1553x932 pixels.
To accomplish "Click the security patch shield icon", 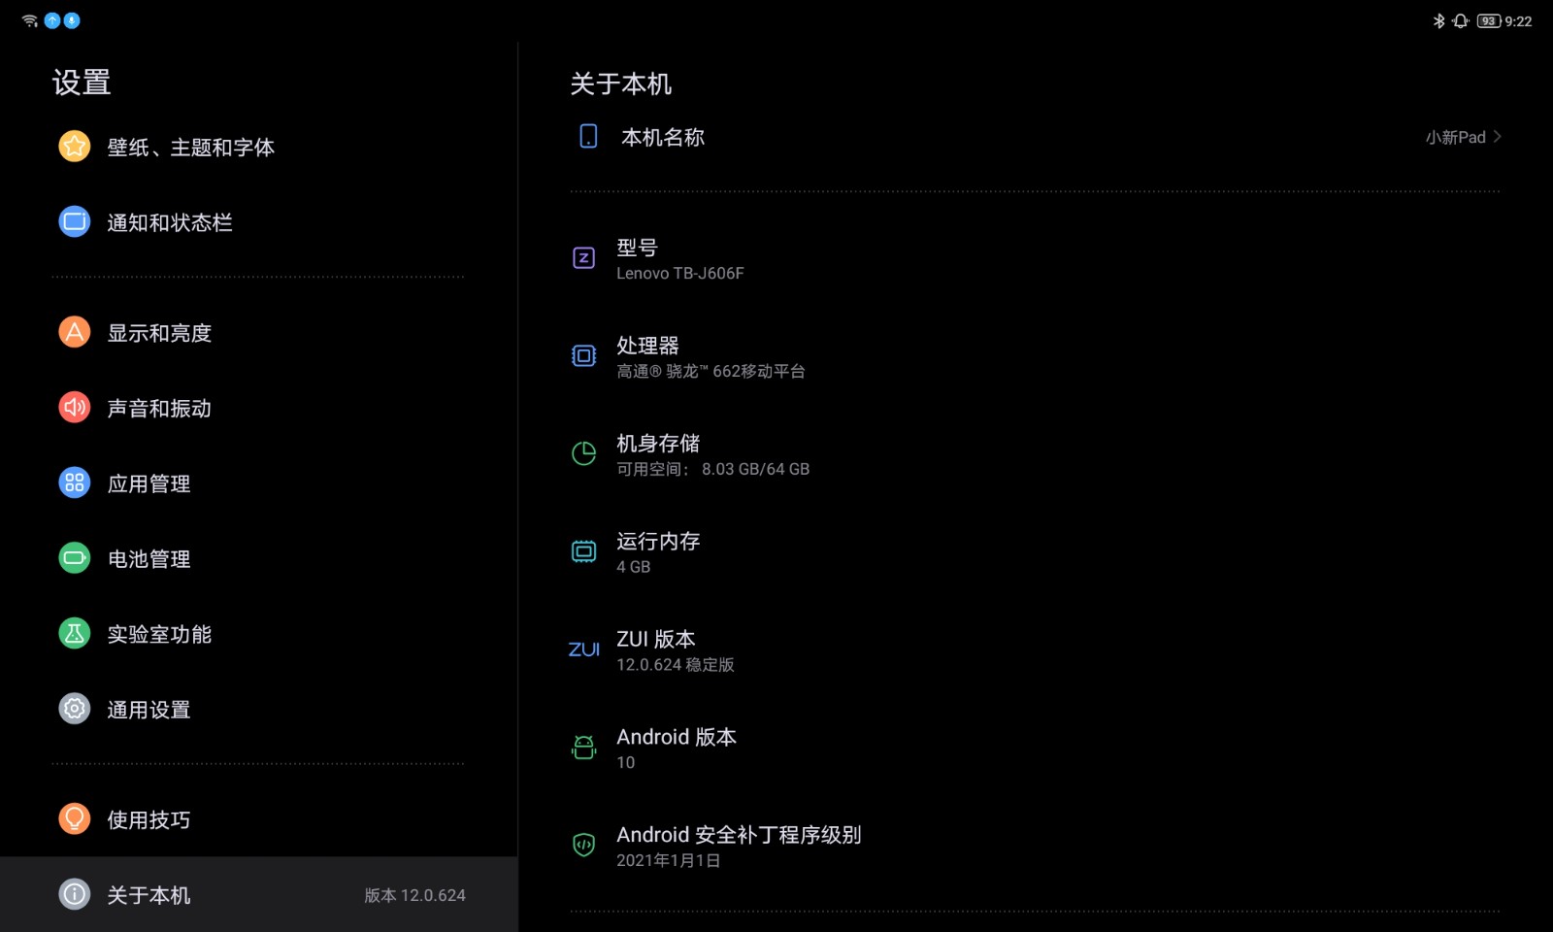I will (x=583, y=845).
